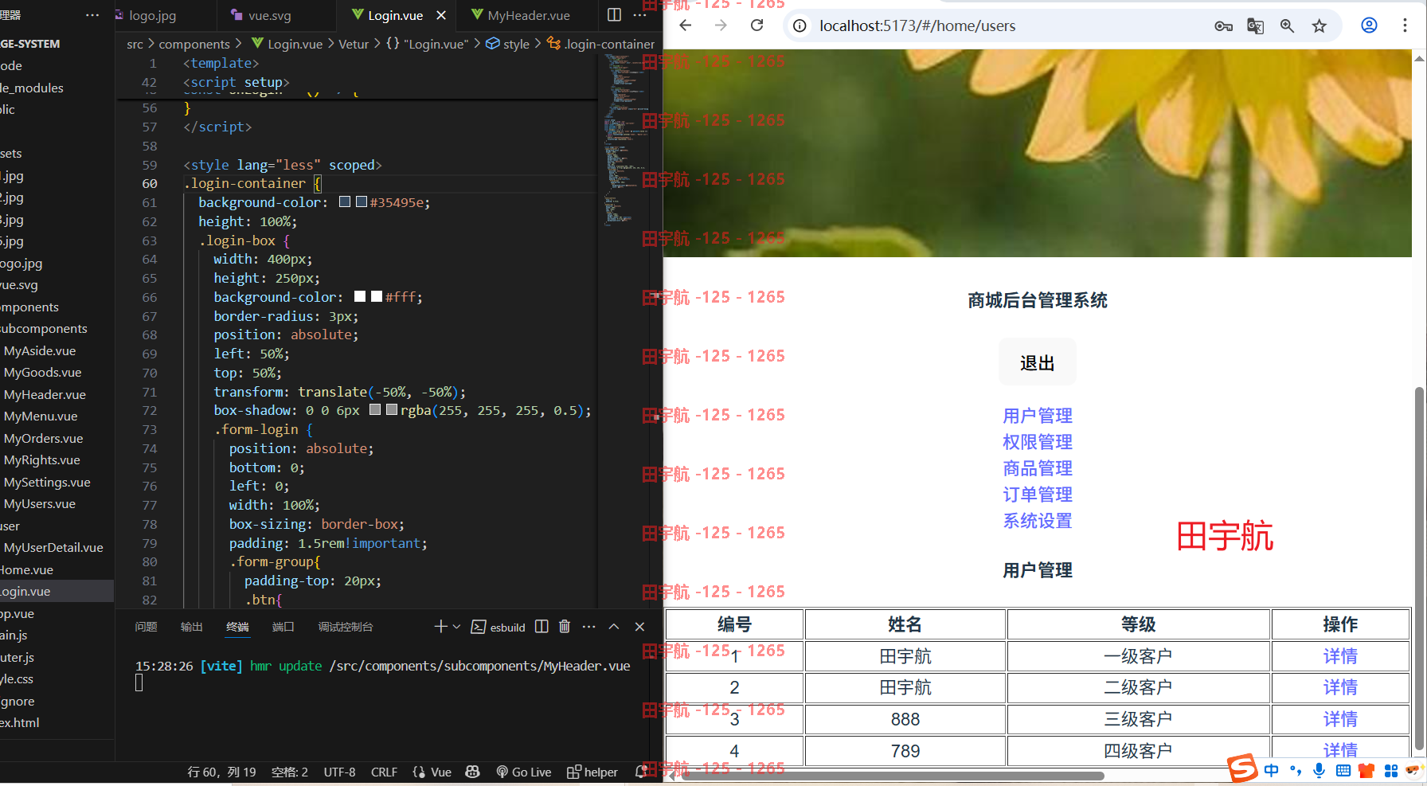Open notifications bell in status bar
Image resolution: width=1427 pixels, height=786 pixels.
pos(640,772)
